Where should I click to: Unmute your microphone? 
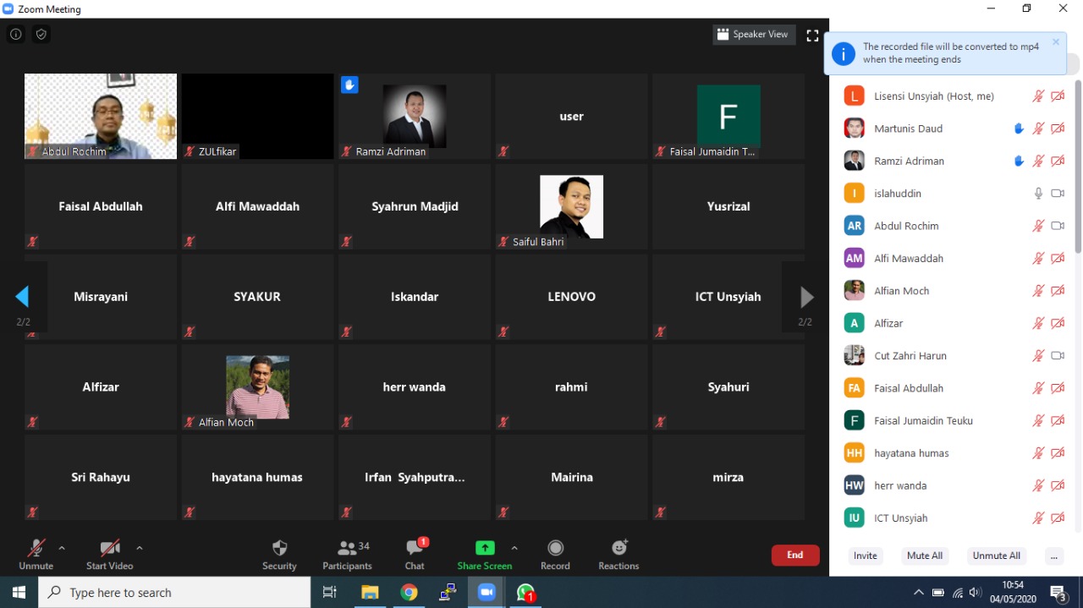click(x=36, y=549)
